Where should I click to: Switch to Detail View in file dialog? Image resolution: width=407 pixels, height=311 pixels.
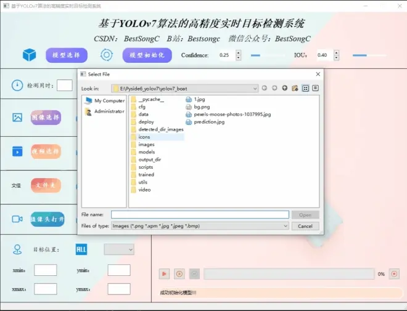315,88
